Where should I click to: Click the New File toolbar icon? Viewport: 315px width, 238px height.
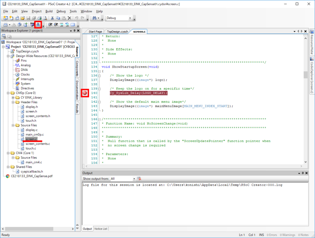tap(11, 18)
